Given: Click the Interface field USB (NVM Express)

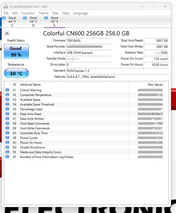Looking at the screenshot, I should (x=89, y=53).
